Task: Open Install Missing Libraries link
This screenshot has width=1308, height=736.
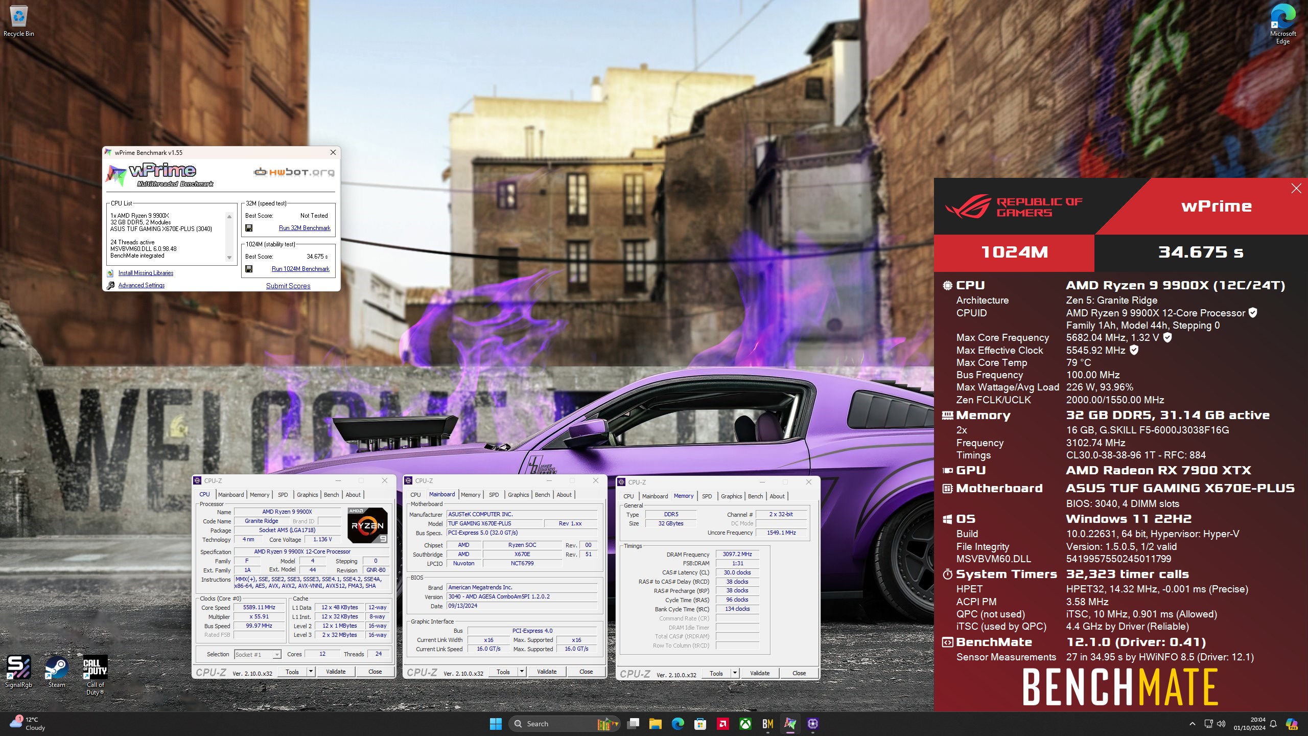Action: coord(146,273)
